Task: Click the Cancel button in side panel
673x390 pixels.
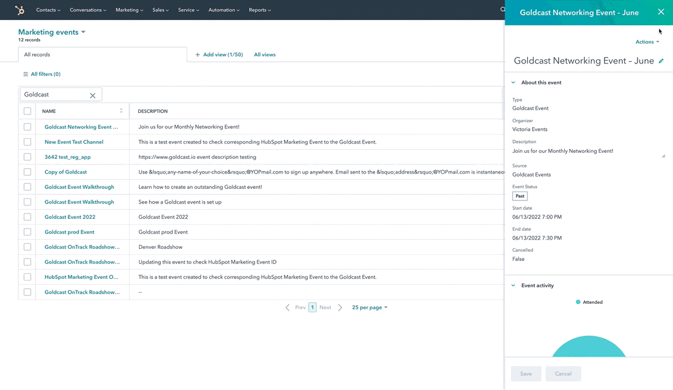Action: [x=563, y=373]
